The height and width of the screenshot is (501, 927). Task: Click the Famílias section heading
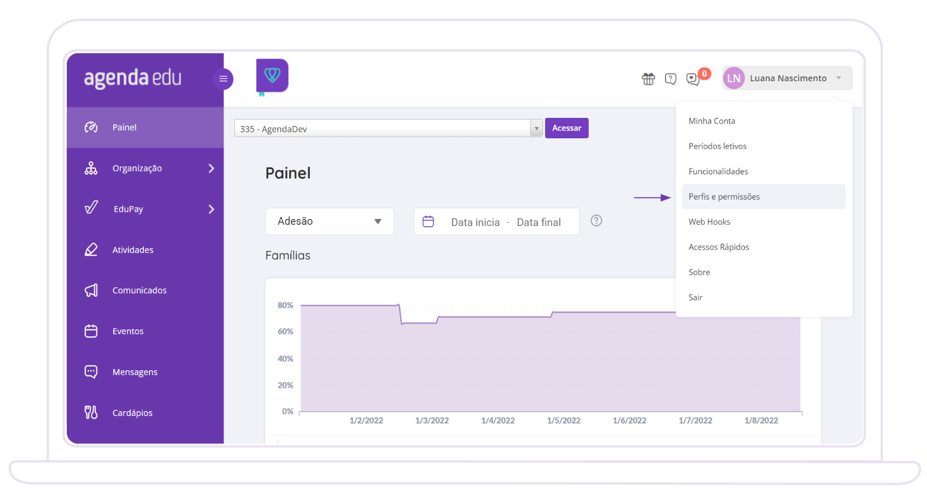tap(288, 256)
